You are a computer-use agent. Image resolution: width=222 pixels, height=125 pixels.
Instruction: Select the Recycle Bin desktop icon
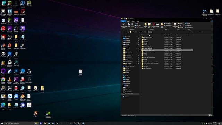3,21
